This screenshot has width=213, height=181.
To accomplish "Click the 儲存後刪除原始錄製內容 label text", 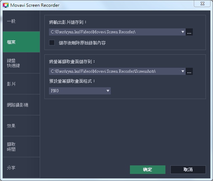I will pyautogui.click(x=82, y=43).
